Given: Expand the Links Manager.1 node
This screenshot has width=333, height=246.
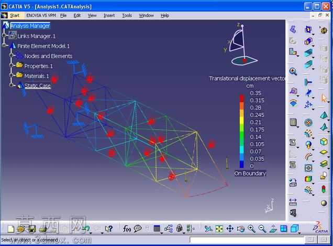Looking at the screenshot, I should click(4, 35).
